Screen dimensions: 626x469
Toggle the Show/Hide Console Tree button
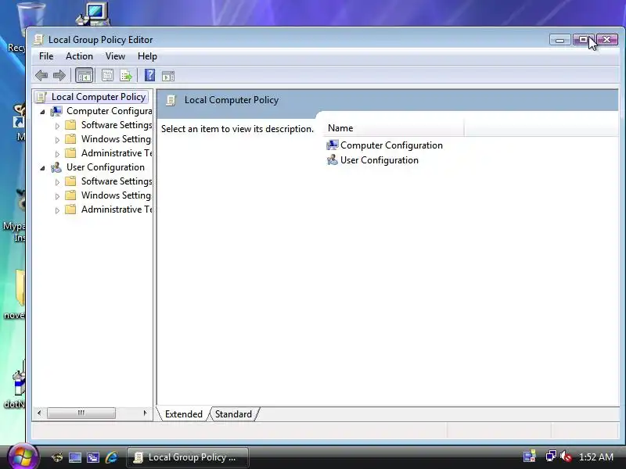point(84,75)
